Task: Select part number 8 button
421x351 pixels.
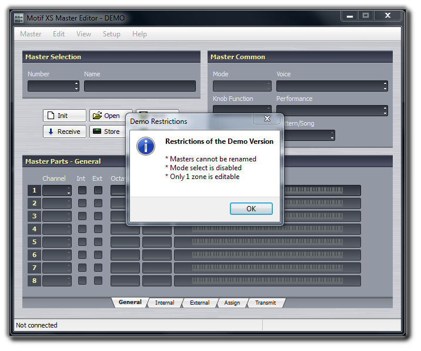Action: (x=34, y=281)
